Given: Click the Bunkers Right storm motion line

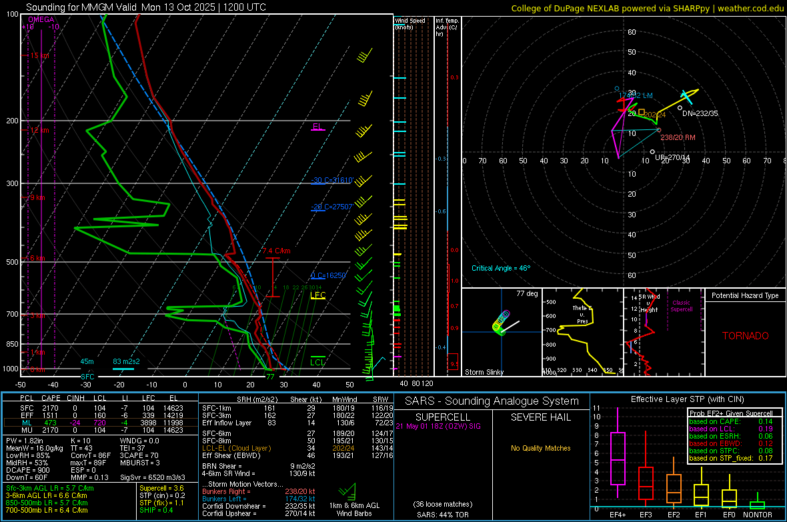Looking at the screenshot, I should pyautogui.click(x=259, y=491).
